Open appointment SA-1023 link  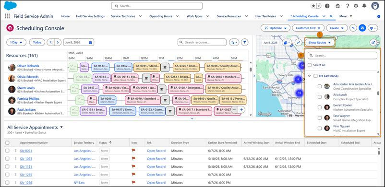pos(26,159)
